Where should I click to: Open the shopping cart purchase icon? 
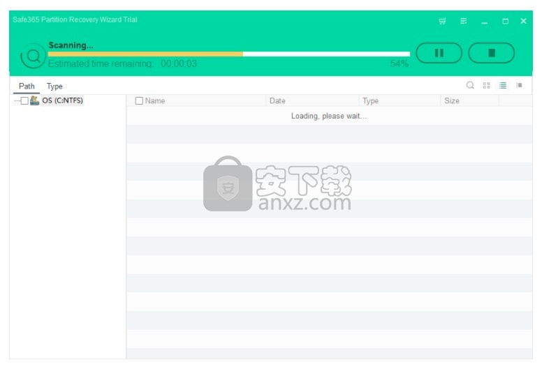pos(442,21)
